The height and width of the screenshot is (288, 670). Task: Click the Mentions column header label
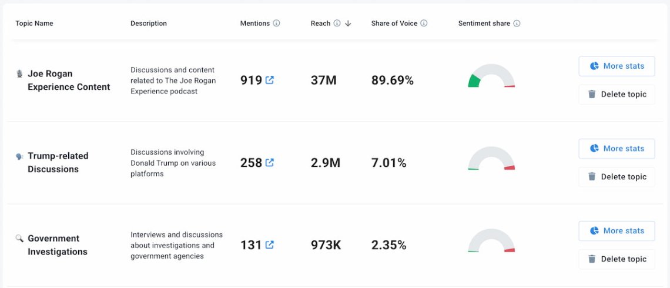tap(255, 24)
